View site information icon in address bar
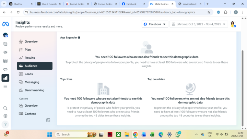The image size is (247, 139). coord(26,12)
